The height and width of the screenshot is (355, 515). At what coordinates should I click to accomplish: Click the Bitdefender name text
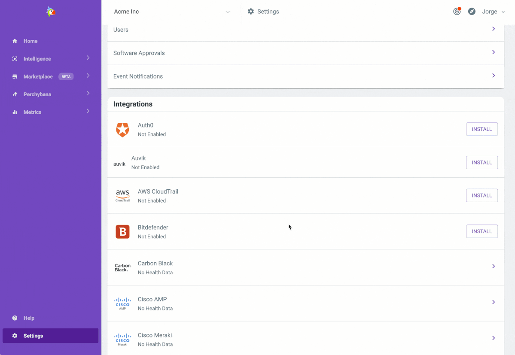[153, 228]
